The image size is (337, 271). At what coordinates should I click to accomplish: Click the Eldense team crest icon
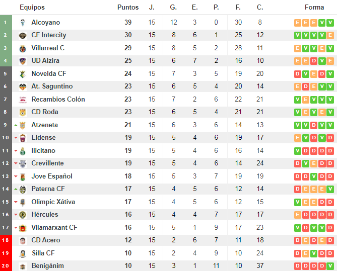(23, 138)
